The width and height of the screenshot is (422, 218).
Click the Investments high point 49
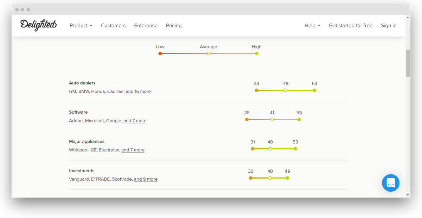tap(287, 178)
